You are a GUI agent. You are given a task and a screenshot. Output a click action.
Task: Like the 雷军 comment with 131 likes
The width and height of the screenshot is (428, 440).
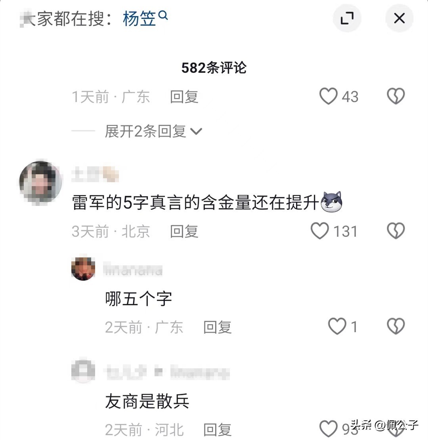(x=320, y=231)
